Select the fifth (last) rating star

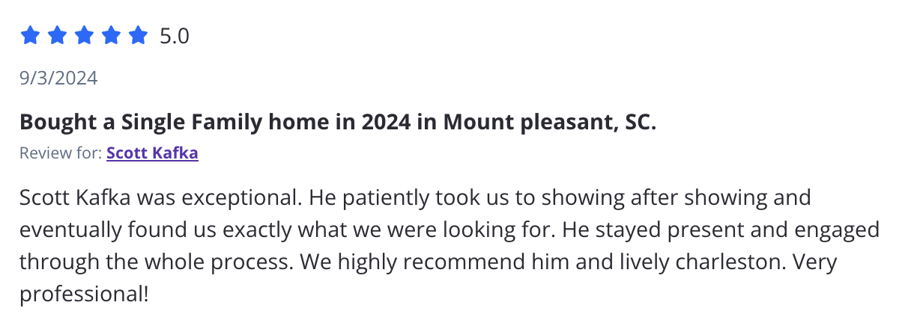(x=138, y=35)
